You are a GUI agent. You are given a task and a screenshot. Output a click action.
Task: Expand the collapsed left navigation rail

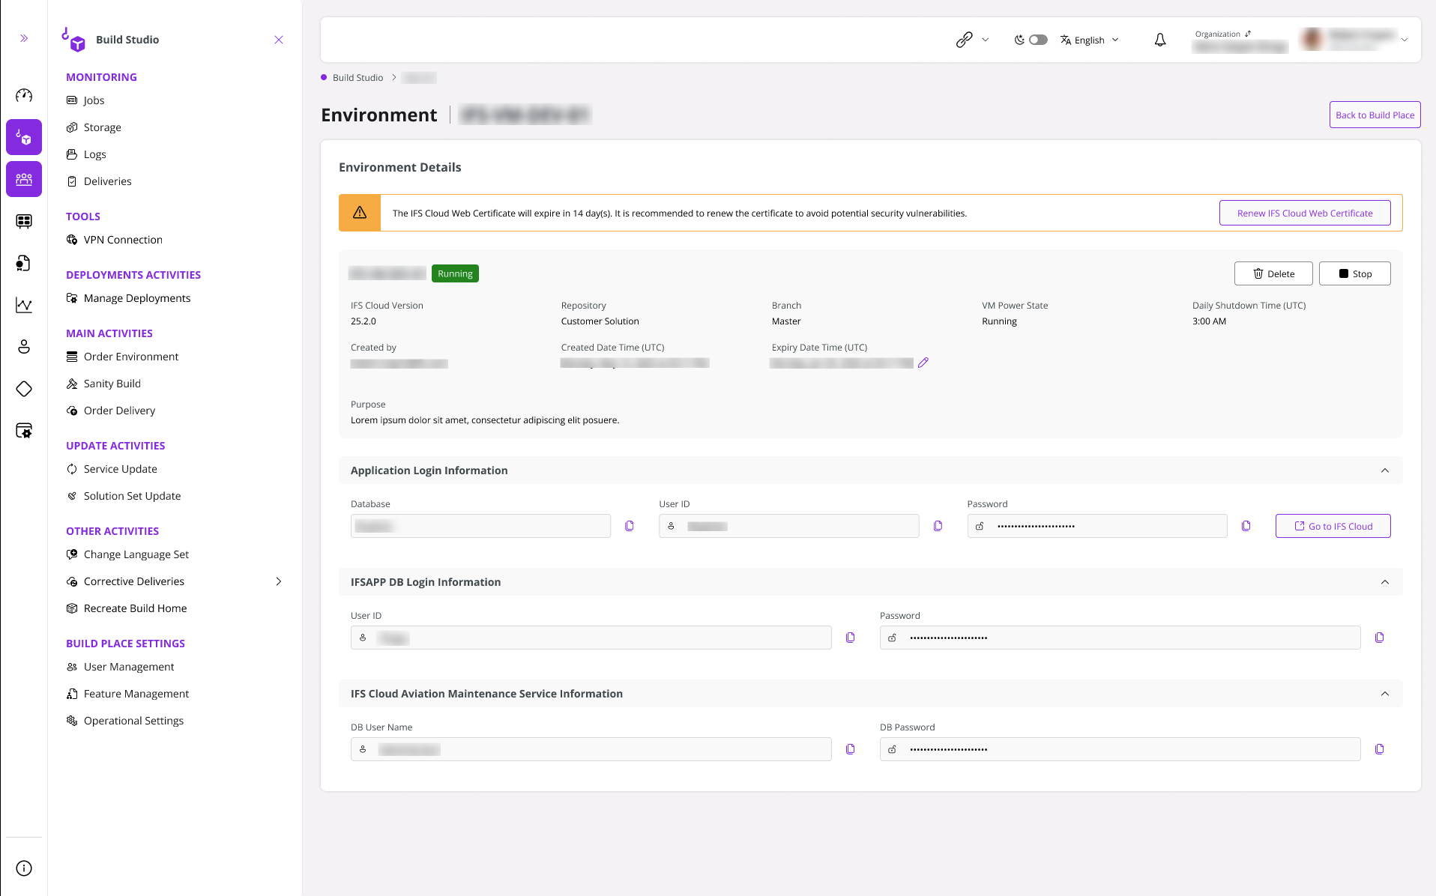click(x=24, y=38)
